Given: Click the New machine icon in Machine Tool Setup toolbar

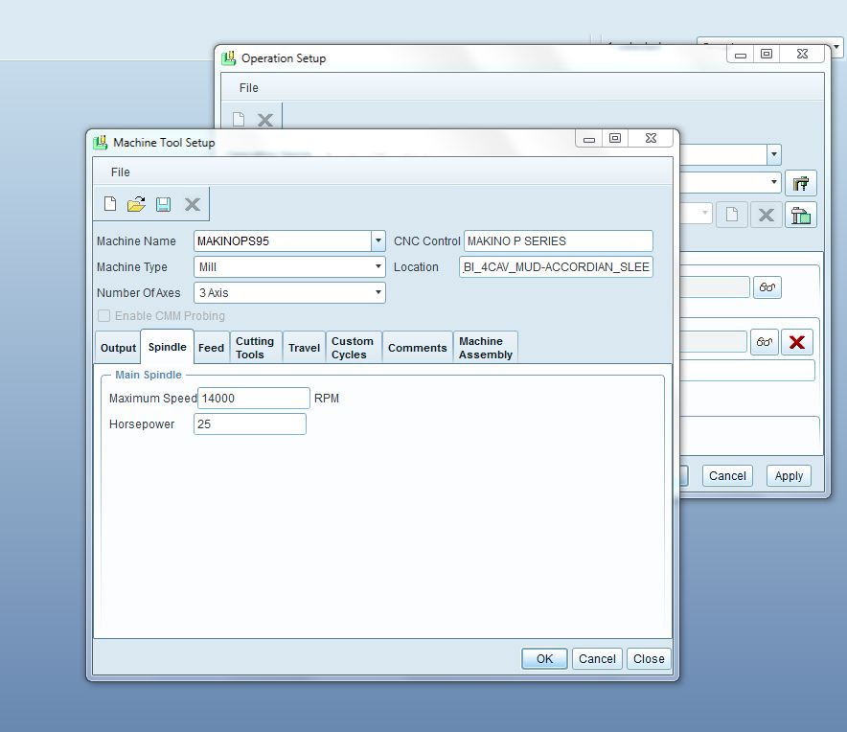Looking at the screenshot, I should coord(110,204).
